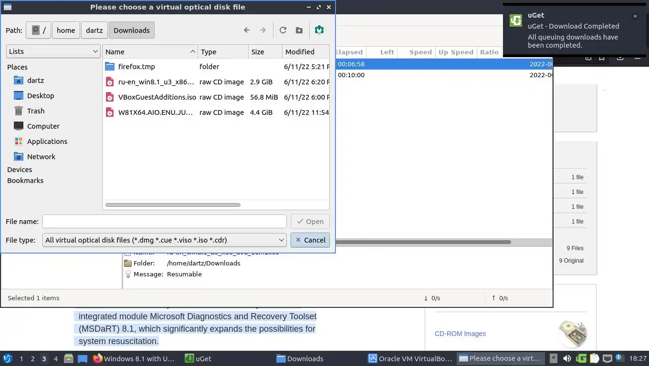Expand the Lists dropdown
Screen dimensions: 649x366
click(x=53, y=51)
